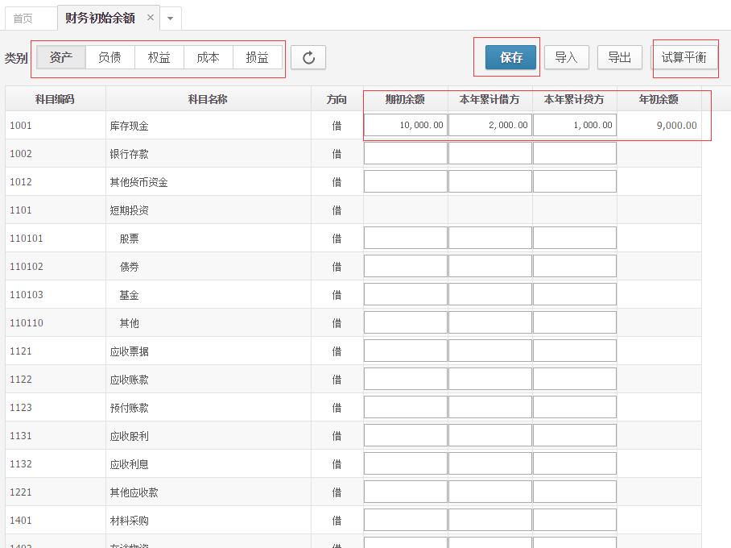Click the 9,000.00 年初余额 value

[x=676, y=126]
